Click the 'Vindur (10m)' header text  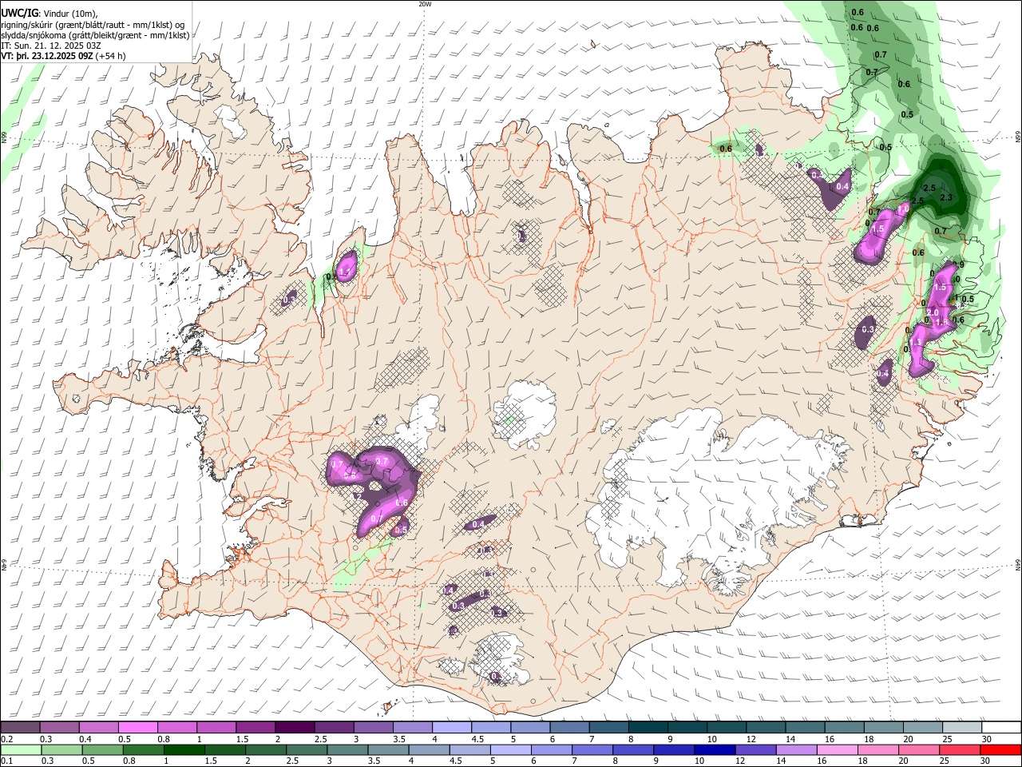click(x=70, y=14)
